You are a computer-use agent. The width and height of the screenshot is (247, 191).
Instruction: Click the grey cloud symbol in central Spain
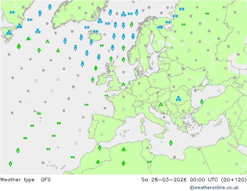point(103,121)
